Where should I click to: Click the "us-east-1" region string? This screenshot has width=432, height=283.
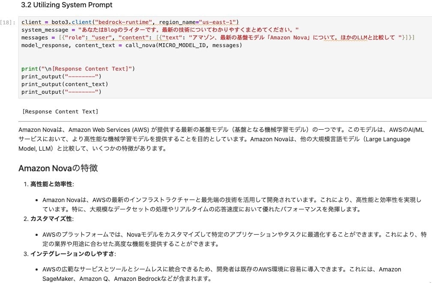[x=217, y=22]
